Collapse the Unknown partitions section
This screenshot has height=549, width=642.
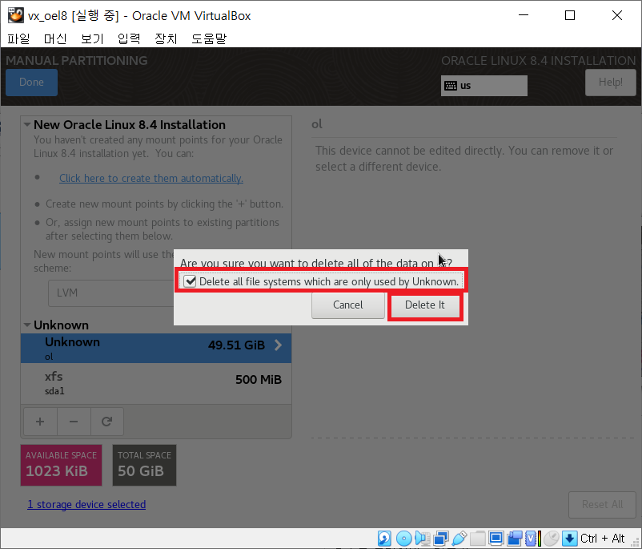pyautogui.click(x=27, y=325)
